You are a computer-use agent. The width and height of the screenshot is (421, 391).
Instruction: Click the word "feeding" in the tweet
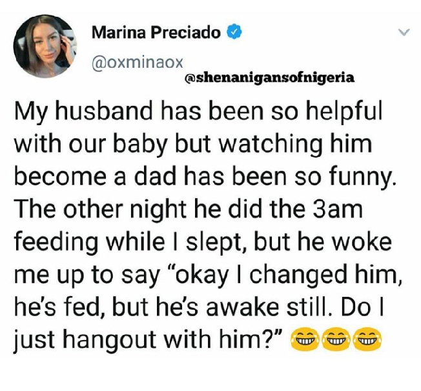click(x=56, y=243)
